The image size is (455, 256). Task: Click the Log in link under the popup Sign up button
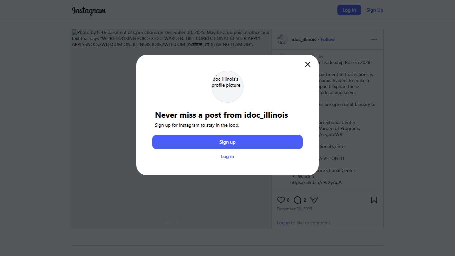click(227, 156)
